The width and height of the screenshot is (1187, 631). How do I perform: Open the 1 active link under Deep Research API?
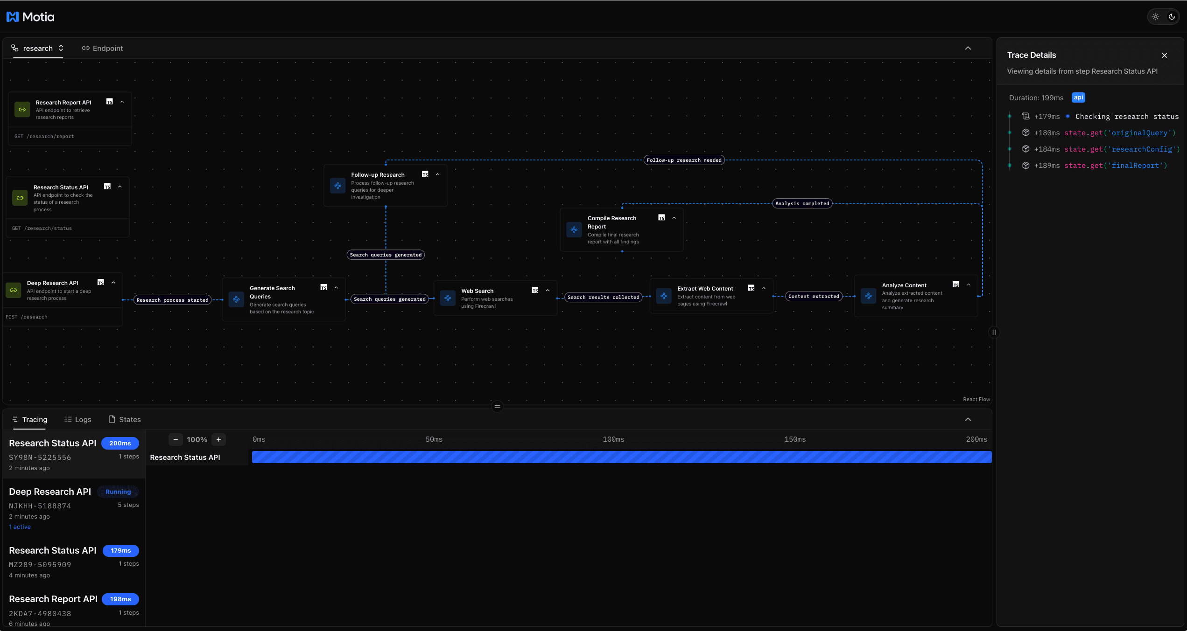click(20, 527)
